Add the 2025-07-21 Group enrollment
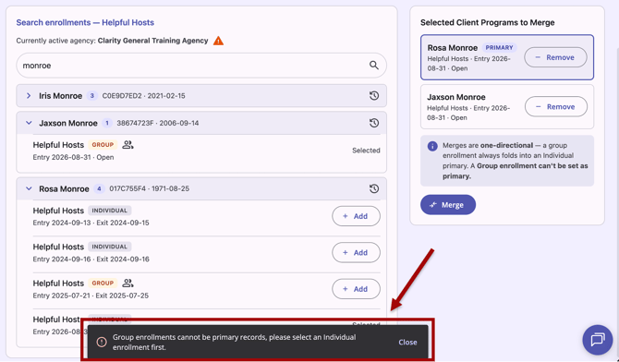The width and height of the screenshot is (619, 362). click(356, 288)
